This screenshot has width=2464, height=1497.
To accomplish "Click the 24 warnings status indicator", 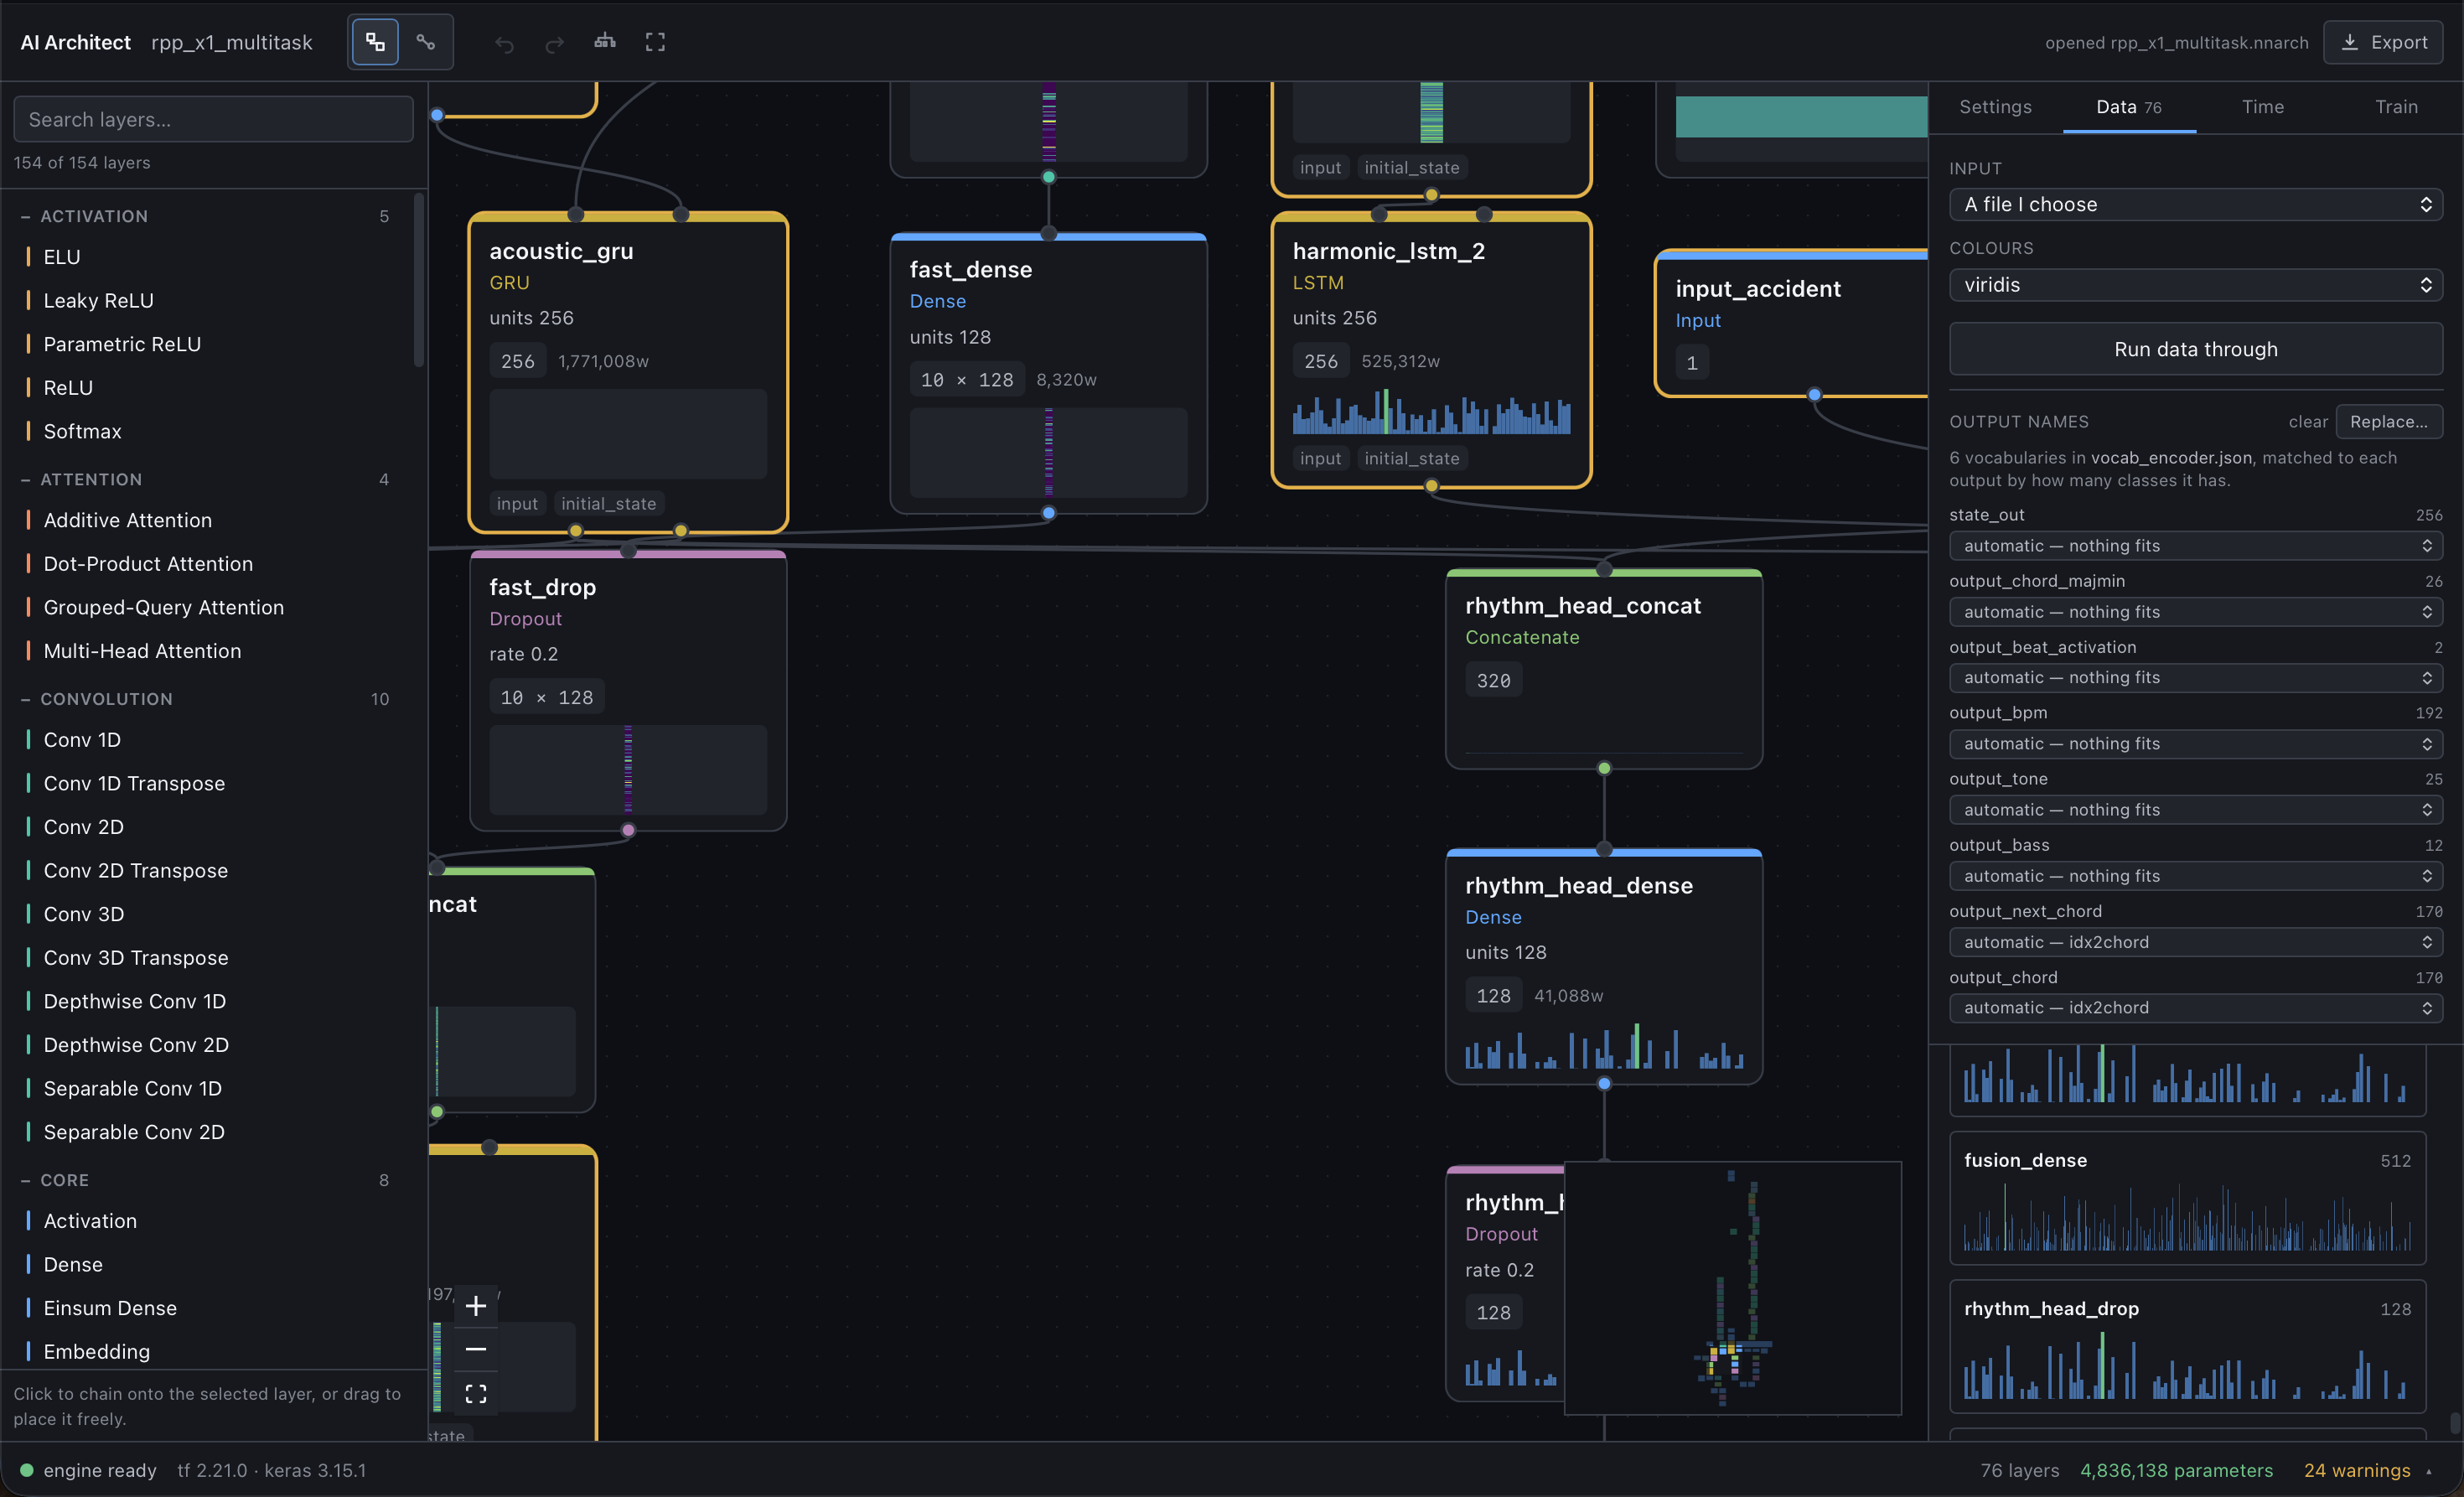I will [2367, 1470].
